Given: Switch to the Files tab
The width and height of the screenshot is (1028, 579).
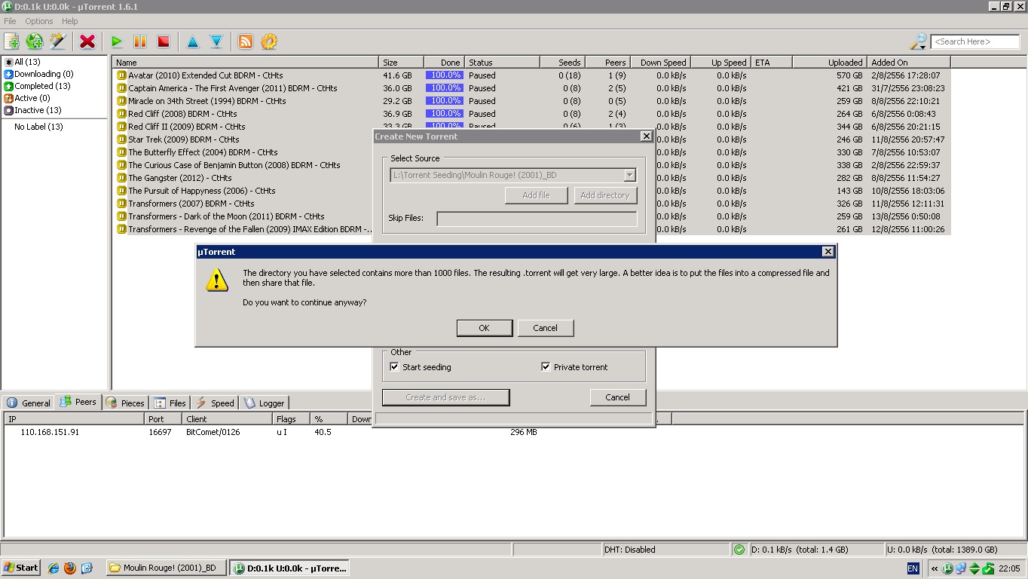Looking at the screenshot, I should [170, 403].
